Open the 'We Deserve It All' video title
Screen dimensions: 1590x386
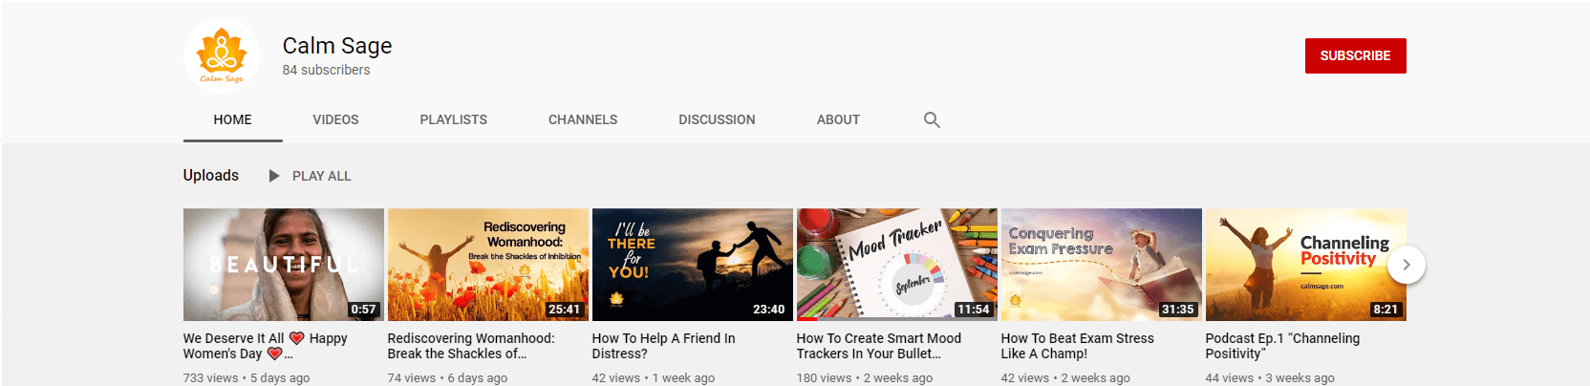(266, 346)
